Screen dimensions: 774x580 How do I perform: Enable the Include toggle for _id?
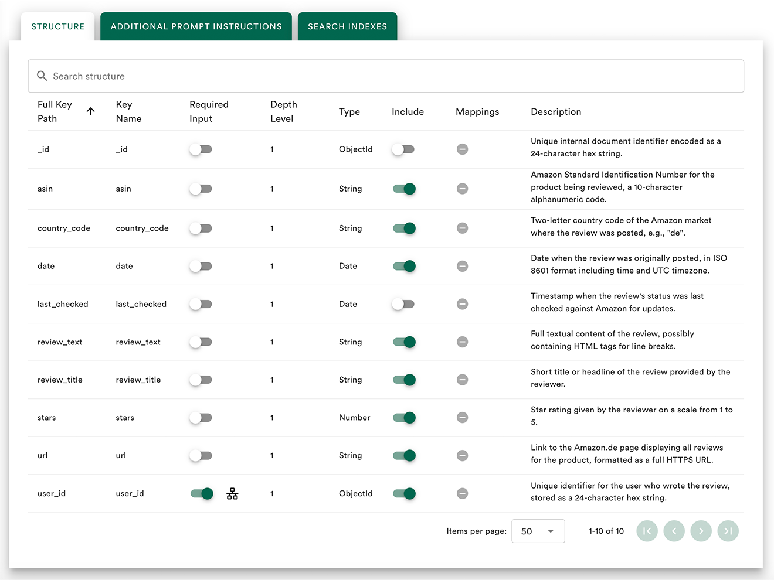click(403, 149)
